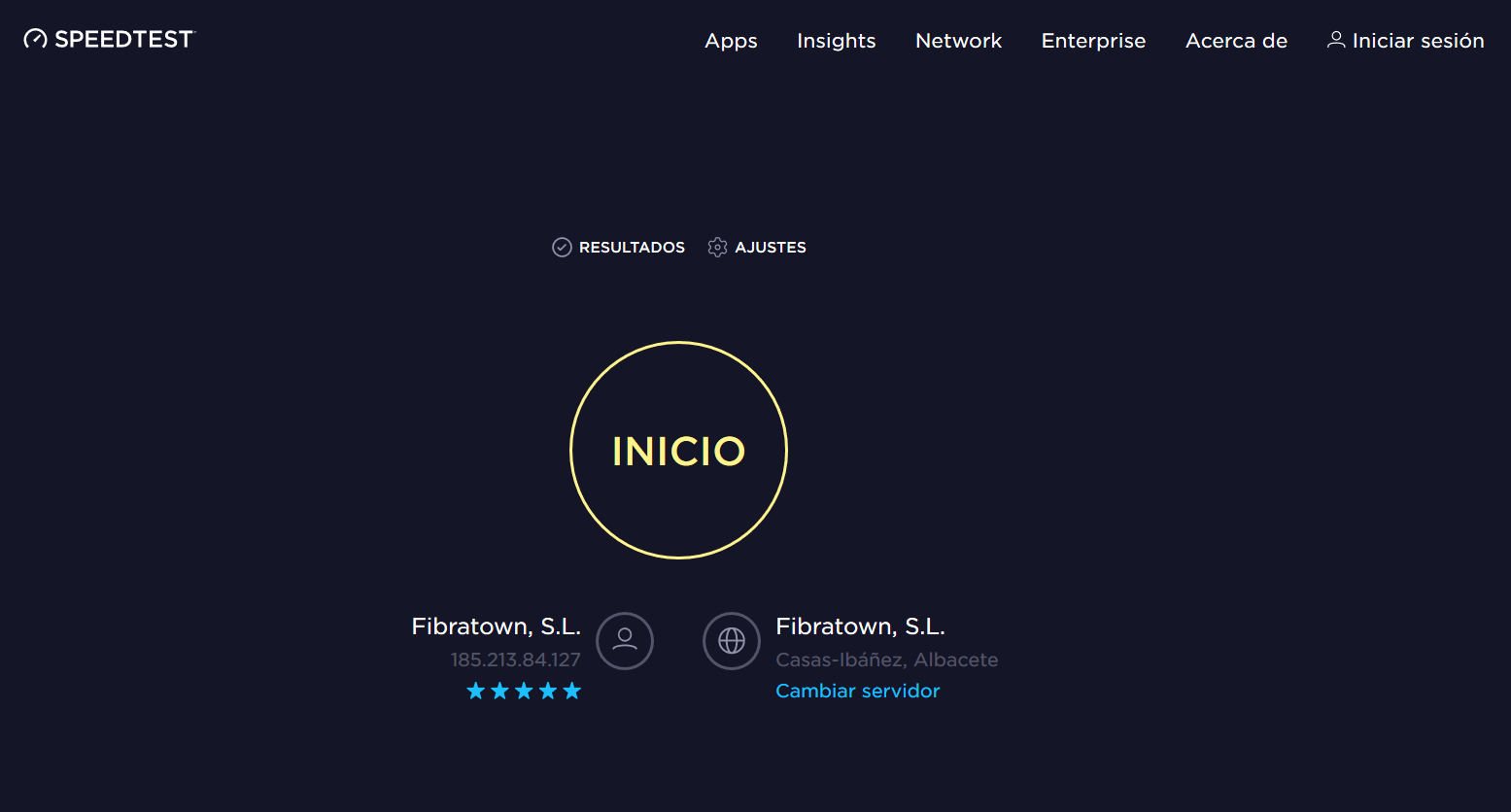Image resolution: width=1511 pixels, height=812 pixels.
Task: Click the Speedtest logo
Action: tap(110, 39)
